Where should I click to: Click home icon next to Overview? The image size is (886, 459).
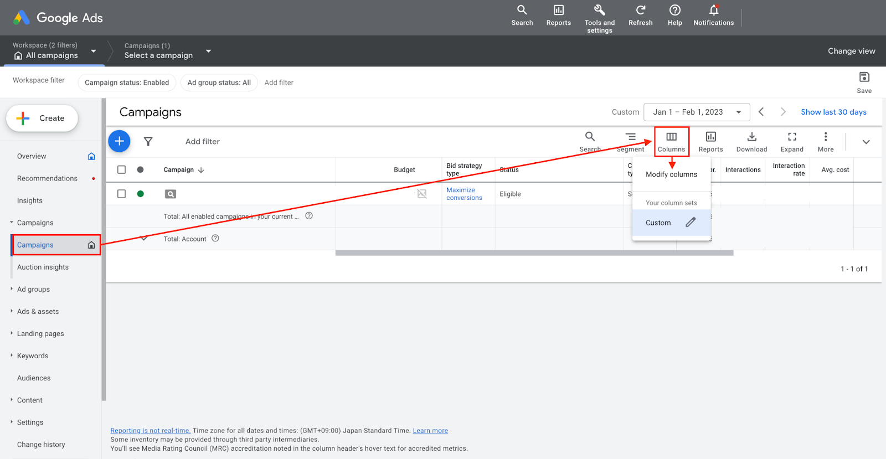(91, 156)
